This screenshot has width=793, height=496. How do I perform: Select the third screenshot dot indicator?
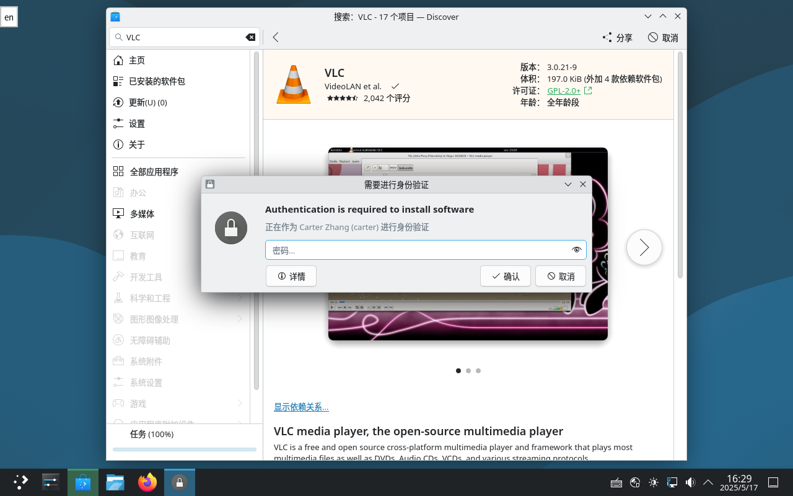click(478, 371)
